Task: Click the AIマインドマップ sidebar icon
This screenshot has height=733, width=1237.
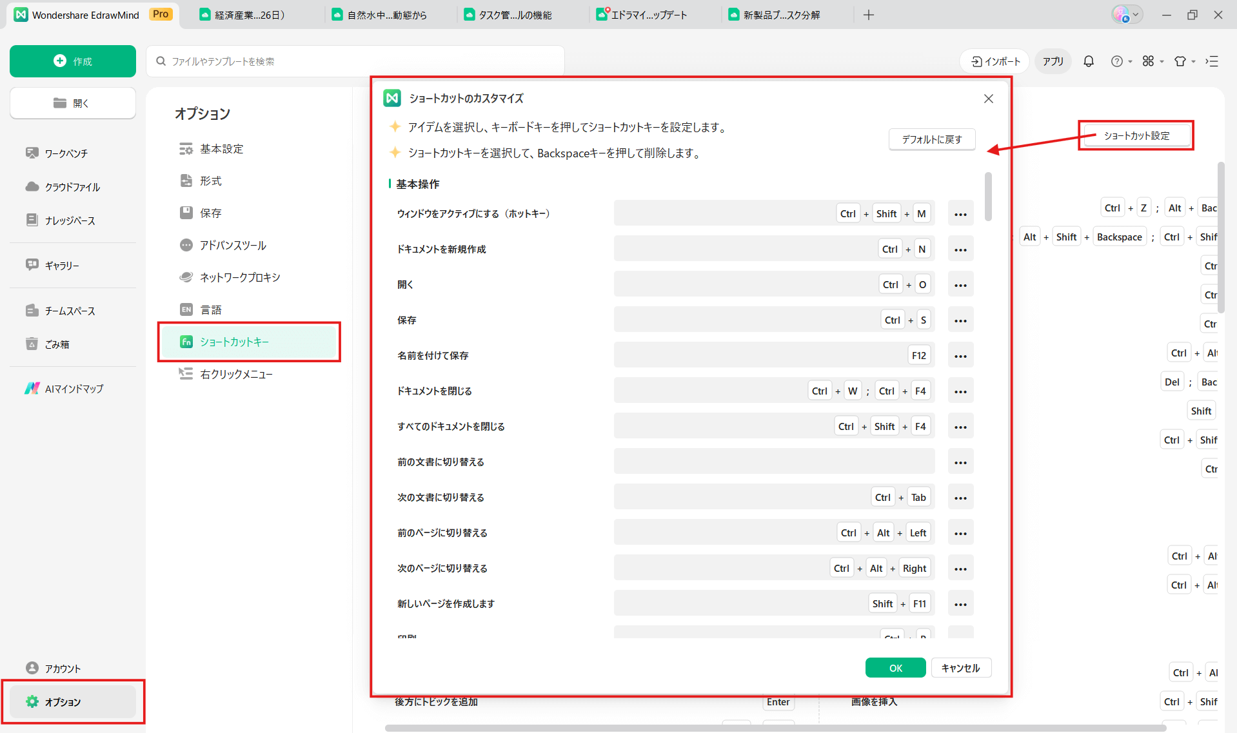Action: 32,389
